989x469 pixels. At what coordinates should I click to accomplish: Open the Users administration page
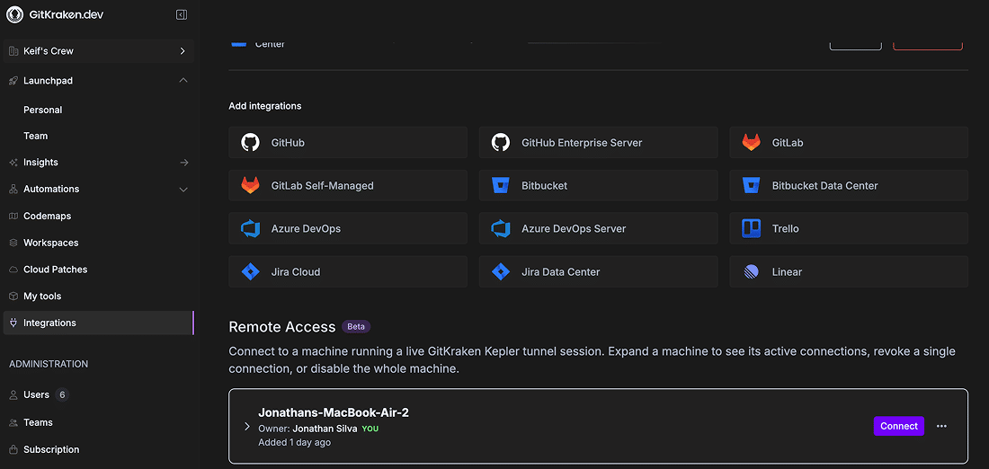point(98,395)
